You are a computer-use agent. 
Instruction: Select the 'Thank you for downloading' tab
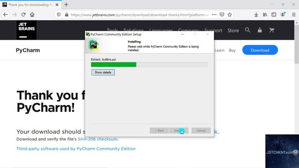pyautogui.click(x=31, y=5)
